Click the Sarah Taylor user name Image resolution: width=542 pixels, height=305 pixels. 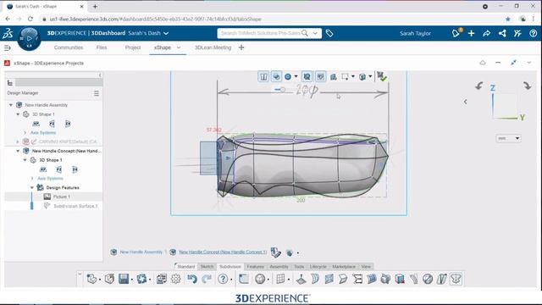click(x=415, y=34)
